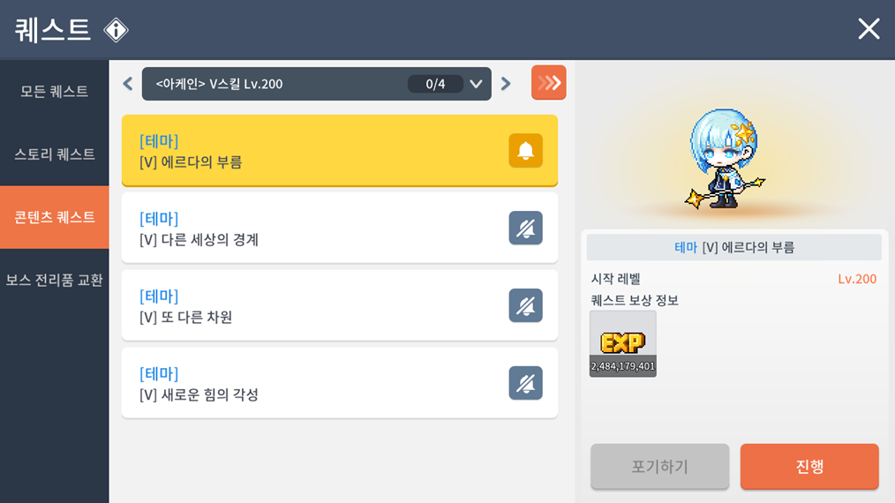Enable the notification bell for 다른 세상의 경계
Image resolution: width=895 pixels, height=503 pixels.
pos(526,228)
